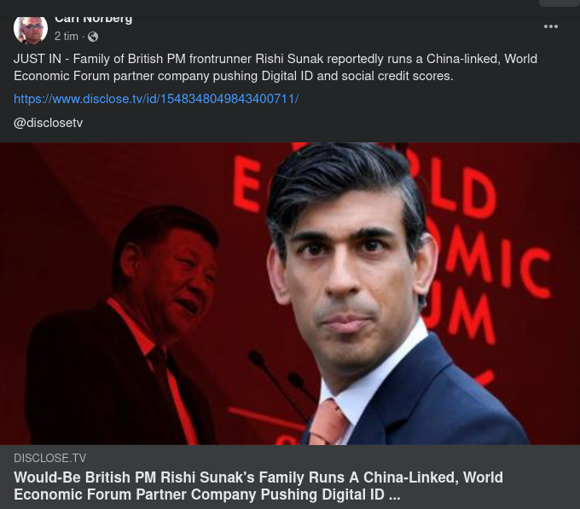This screenshot has height=509, width=580.
Task: Click the poster name beside the avatar
Action: 93,19
